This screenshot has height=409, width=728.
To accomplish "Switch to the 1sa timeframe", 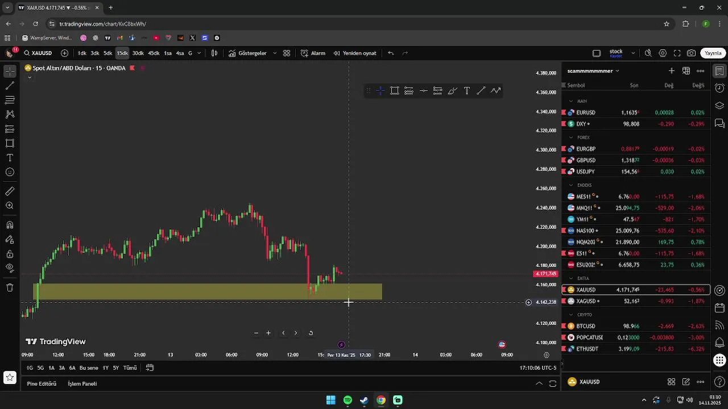I will 168,53.
